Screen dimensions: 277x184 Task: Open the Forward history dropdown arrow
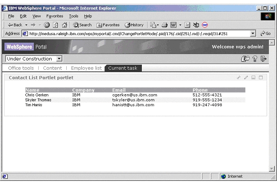coord(40,25)
